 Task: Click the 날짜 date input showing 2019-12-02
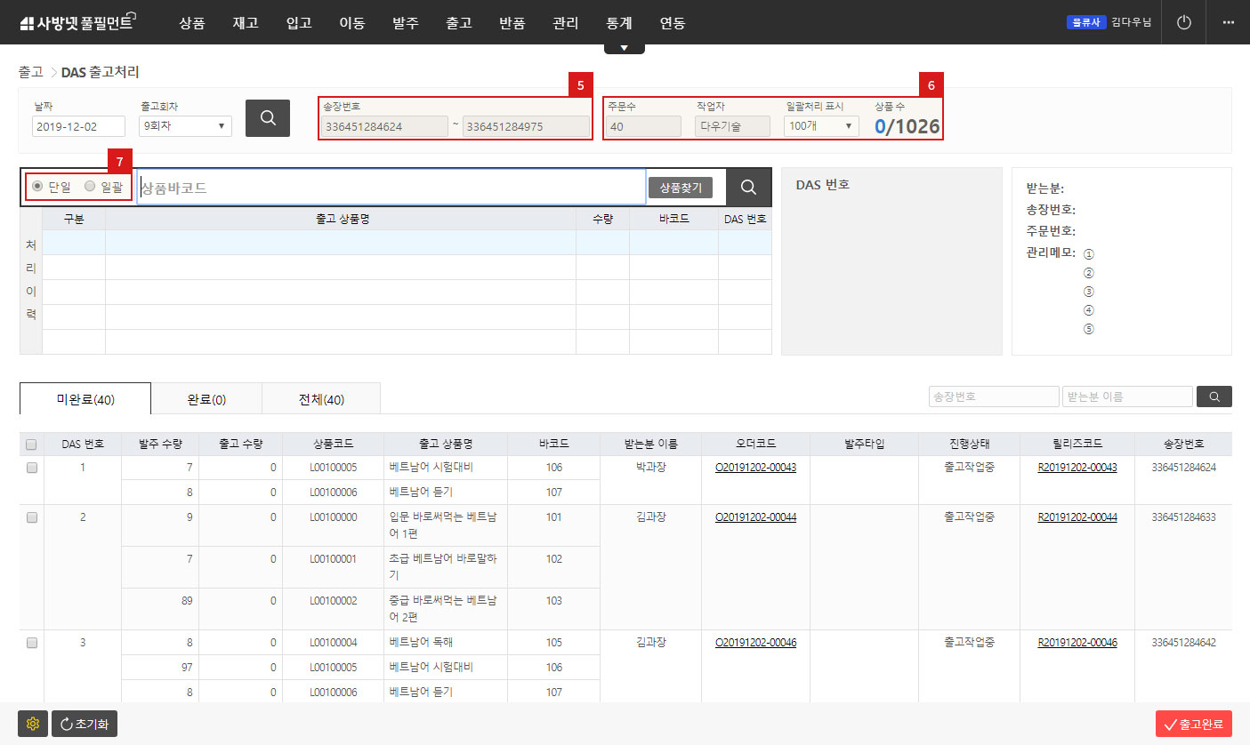click(x=76, y=125)
